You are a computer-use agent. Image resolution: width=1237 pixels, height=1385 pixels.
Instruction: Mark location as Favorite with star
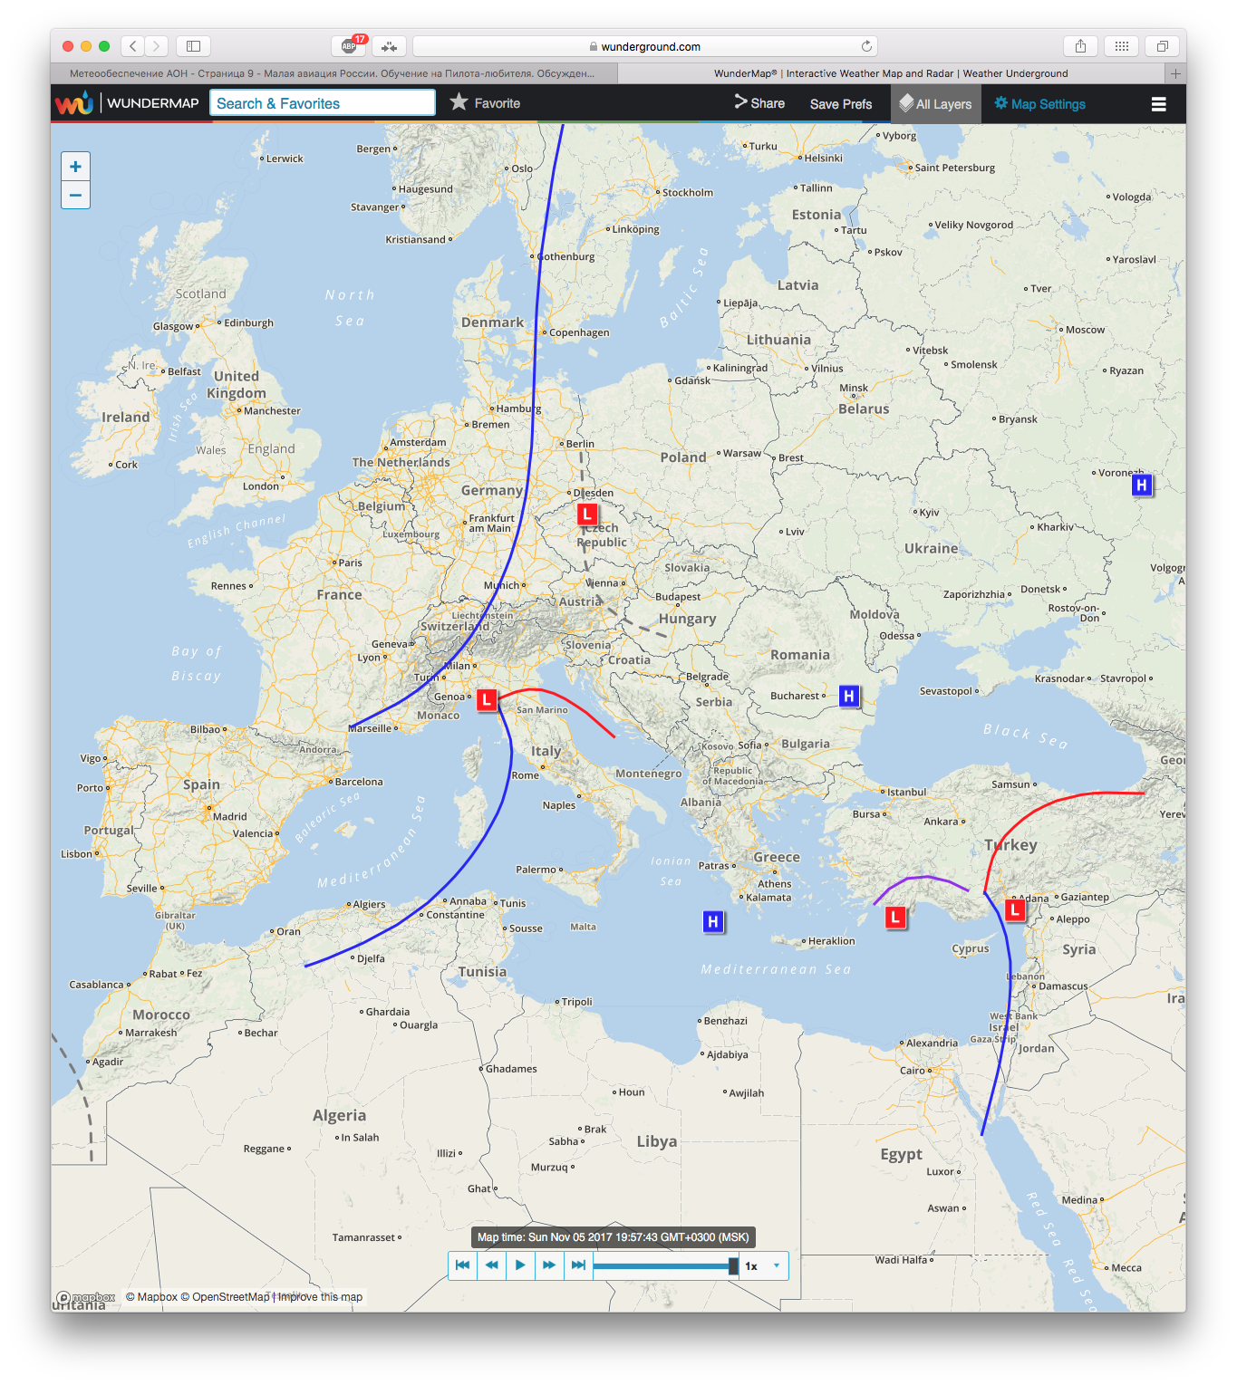click(486, 103)
